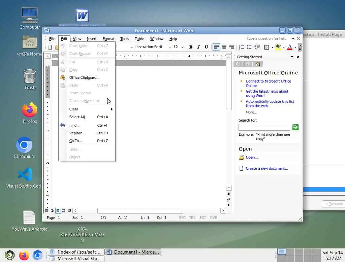Click Get the latest news link

[x=267, y=94]
